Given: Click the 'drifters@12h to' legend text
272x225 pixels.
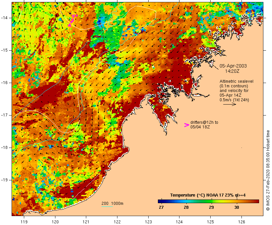Looking at the screenshot, I should (204, 122).
